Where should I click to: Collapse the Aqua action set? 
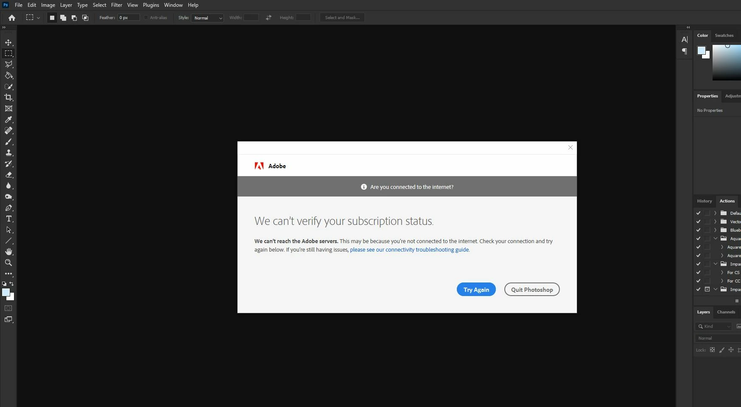click(715, 238)
